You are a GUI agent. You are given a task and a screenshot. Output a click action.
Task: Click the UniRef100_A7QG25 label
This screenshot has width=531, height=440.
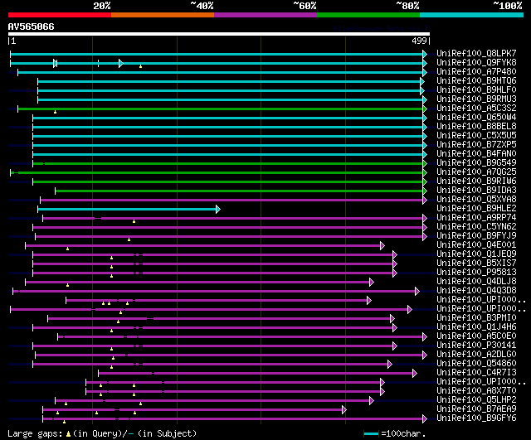(476, 172)
